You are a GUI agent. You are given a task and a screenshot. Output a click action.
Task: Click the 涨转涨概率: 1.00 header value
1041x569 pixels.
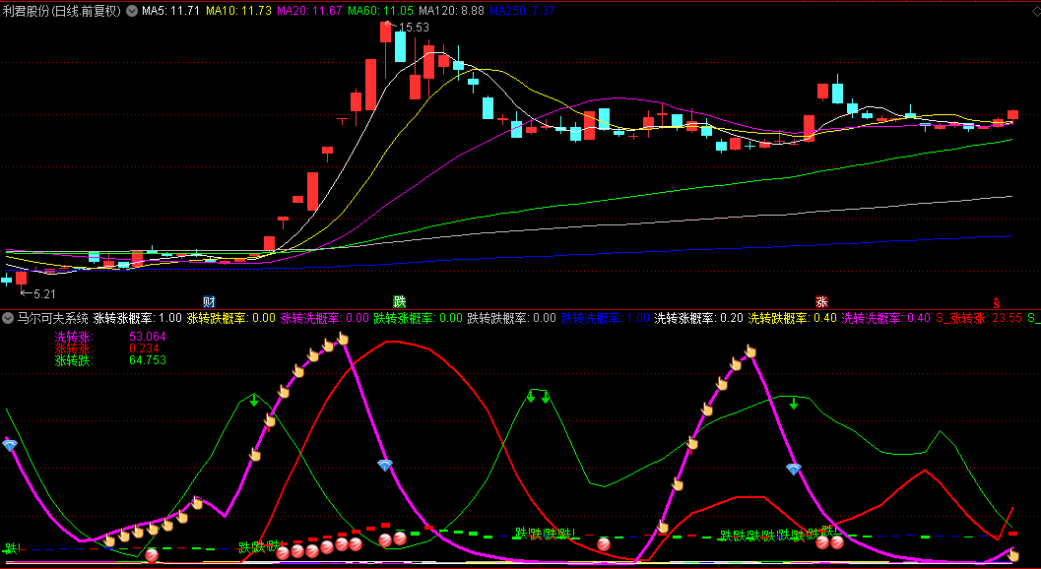(x=138, y=318)
